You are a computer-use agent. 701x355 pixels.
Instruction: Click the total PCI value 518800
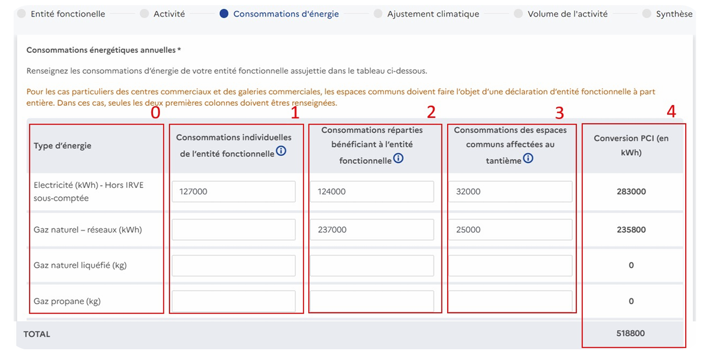pos(630,334)
